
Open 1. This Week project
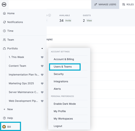point(16,57)
